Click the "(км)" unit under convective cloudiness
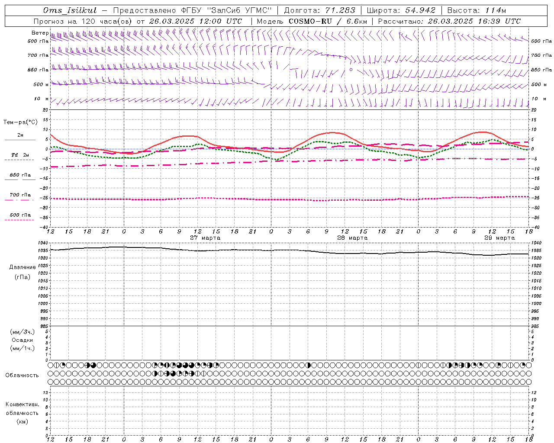This screenshot has height=443, width=554. [x=23, y=421]
